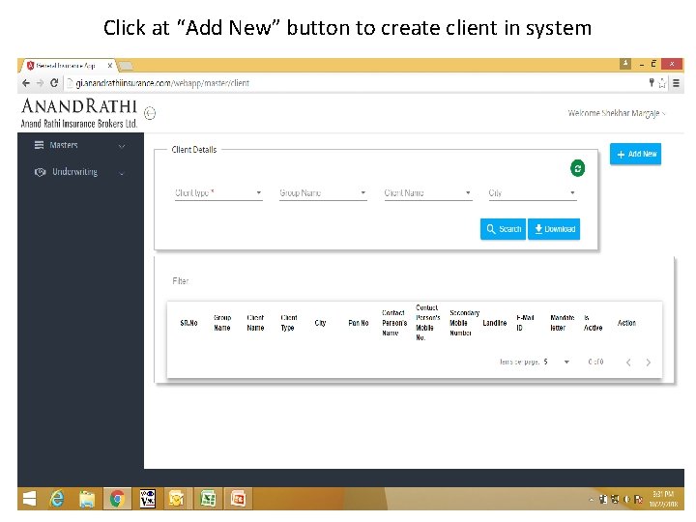Image resolution: width=696 pixels, height=522 pixels.
Task: Expand the Masters menu
Action: pyautogui.click(x=80, y=145)
